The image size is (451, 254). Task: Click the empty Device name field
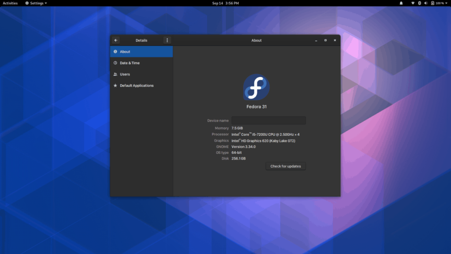(268, 120)
